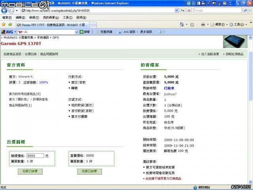Click 拍賣已結標 button under 直購價格
This screenshot has width=253, height=190.
[x=89, y=171]
